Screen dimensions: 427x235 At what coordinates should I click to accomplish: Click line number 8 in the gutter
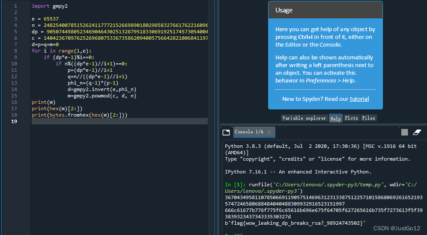15,51
